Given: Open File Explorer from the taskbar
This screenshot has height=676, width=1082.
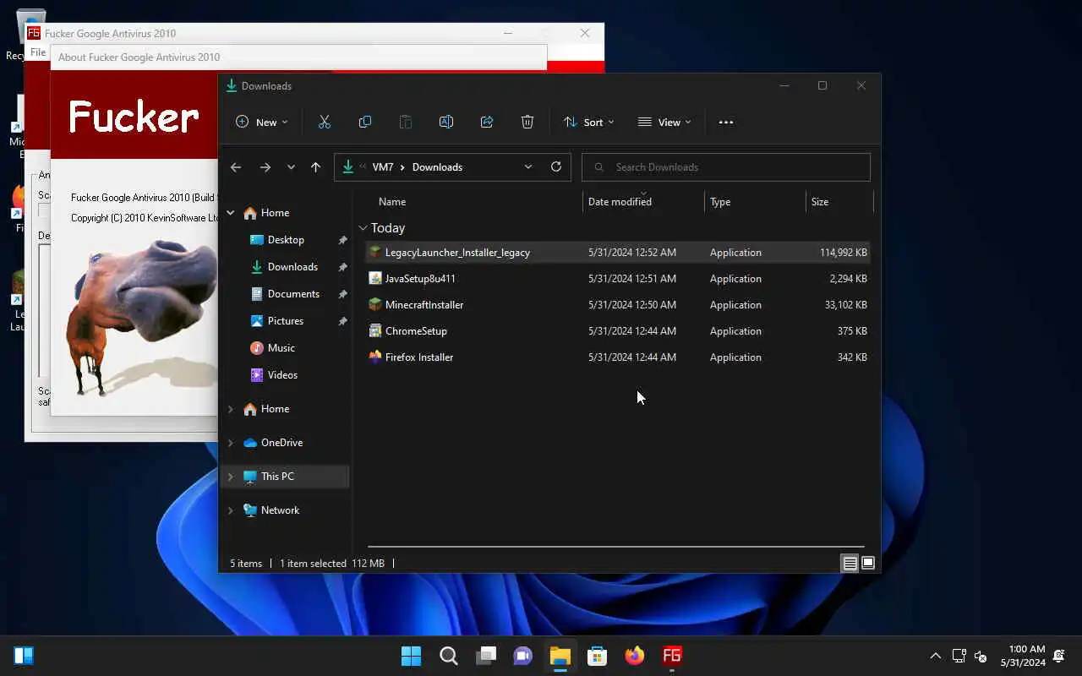Looking at the screenshot, I should (560, 656).
